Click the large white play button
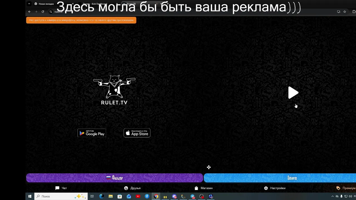Screen dimensions: 356x200 (293, 93)
